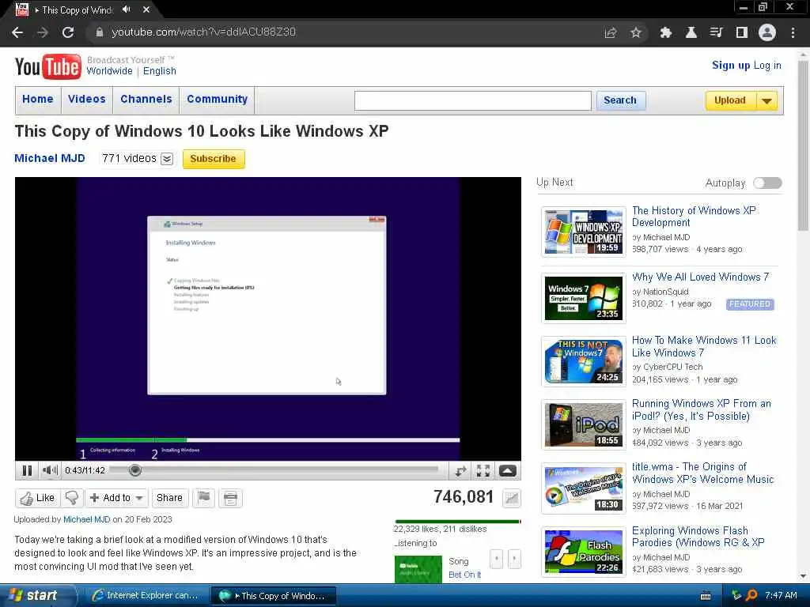Click the CyberCPU Tech channel name
810x607 pixels.
point(672,367)
